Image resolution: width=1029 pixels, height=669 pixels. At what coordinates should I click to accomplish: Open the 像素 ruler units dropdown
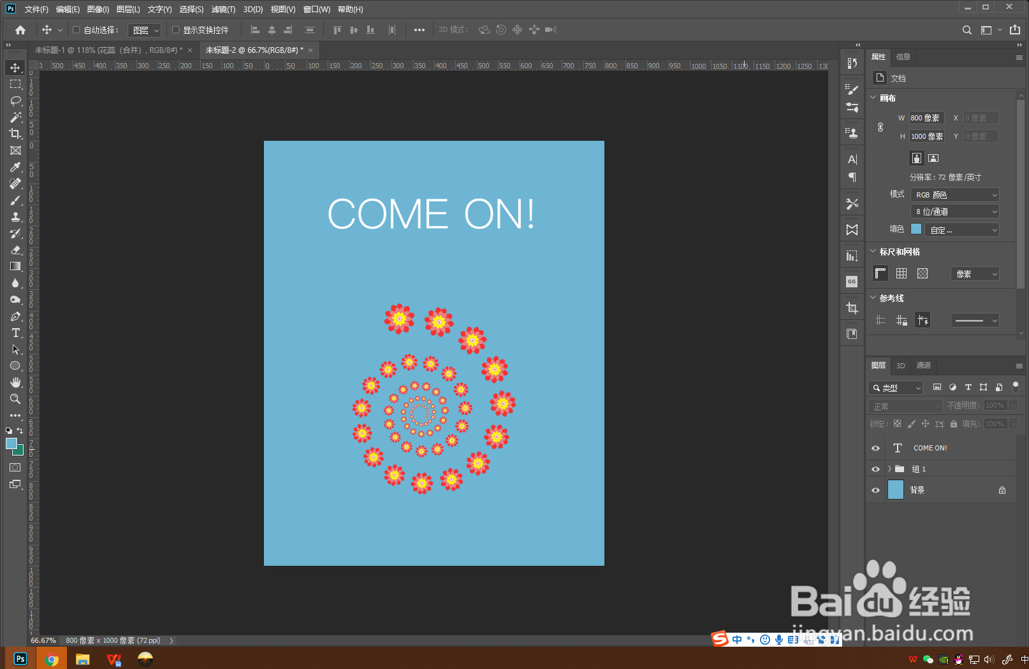[975, 274]
